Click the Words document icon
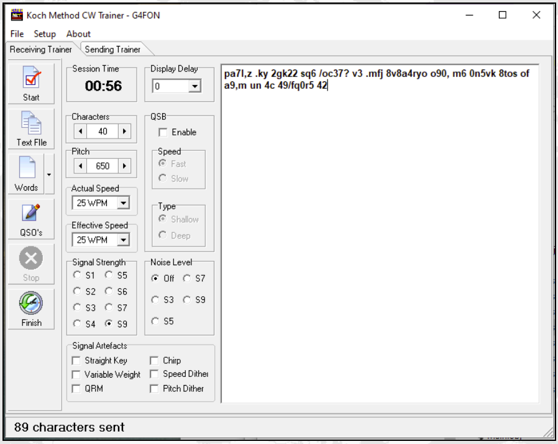This screenshot has width=558, height=444. click(x=26, y=173)
